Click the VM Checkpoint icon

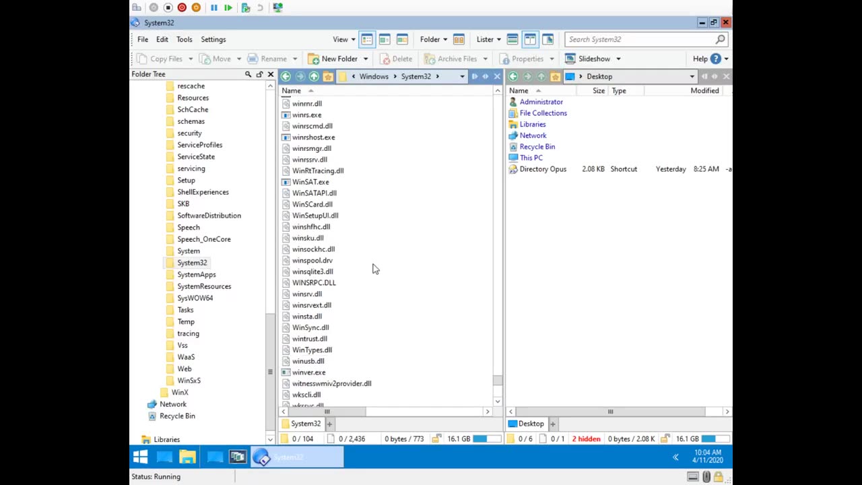246,7
